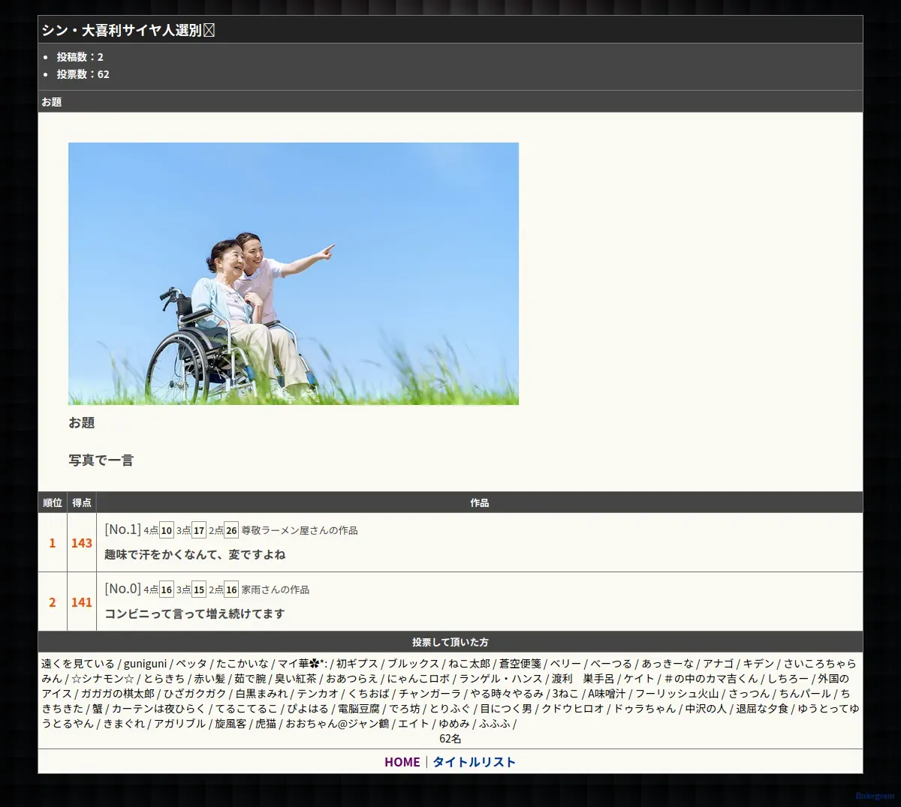Click the answer コンビニって言って増え続けてます
The image size is (901, 807).
tap(195, 613)
